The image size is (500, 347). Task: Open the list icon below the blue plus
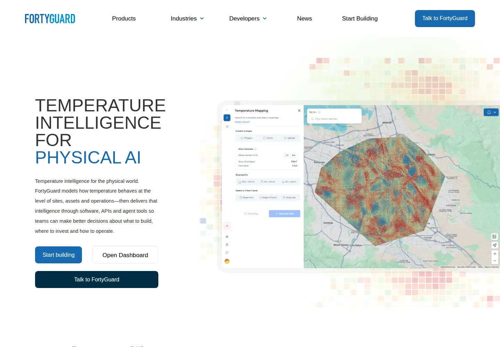coord(227,127)
